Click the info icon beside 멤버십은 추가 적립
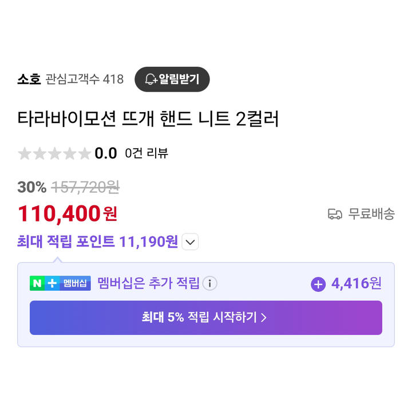 [209, 283]
